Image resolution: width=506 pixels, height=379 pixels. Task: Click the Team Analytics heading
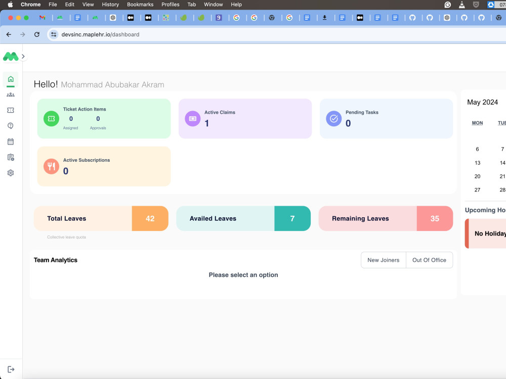(x=56, y=260)
